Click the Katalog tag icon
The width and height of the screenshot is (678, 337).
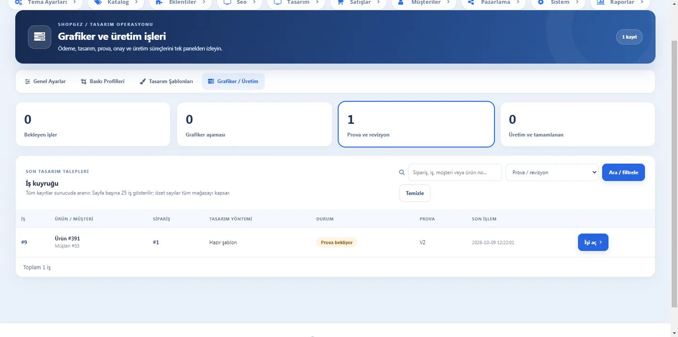(x=98, y=2)
